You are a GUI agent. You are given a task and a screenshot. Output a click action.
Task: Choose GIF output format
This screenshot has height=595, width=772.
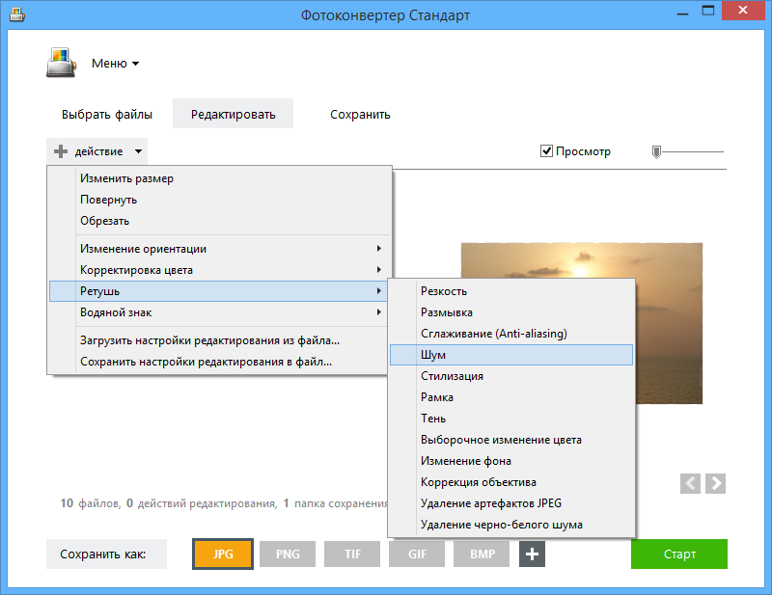(417, 554)
